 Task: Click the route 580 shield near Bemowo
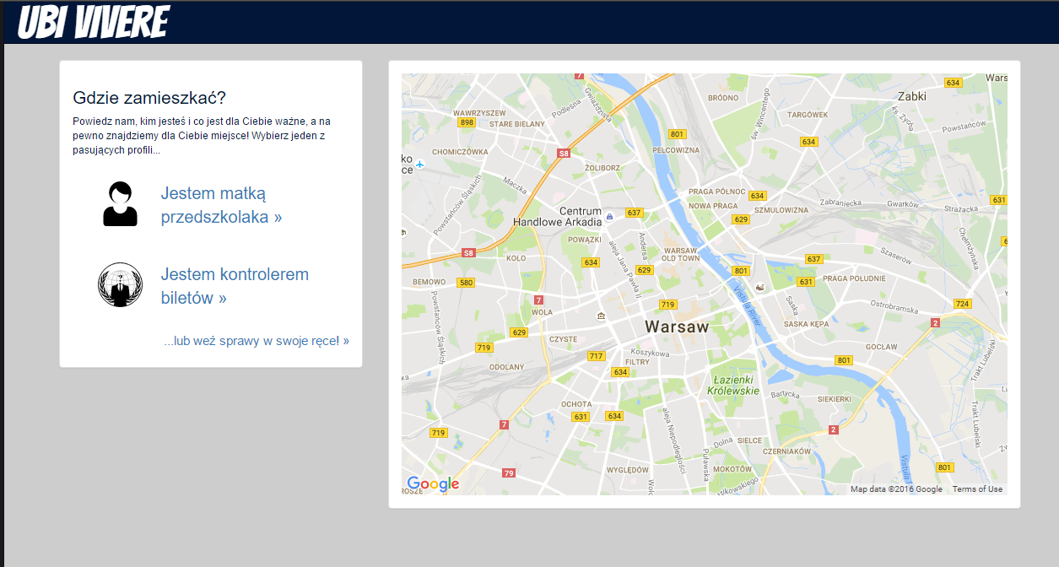pos(466,283)
